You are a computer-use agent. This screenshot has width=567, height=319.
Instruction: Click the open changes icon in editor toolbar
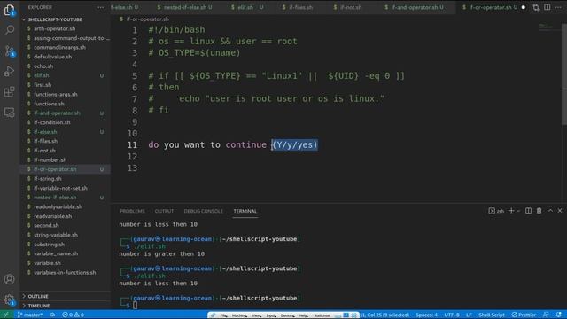[x=536, y=7]
